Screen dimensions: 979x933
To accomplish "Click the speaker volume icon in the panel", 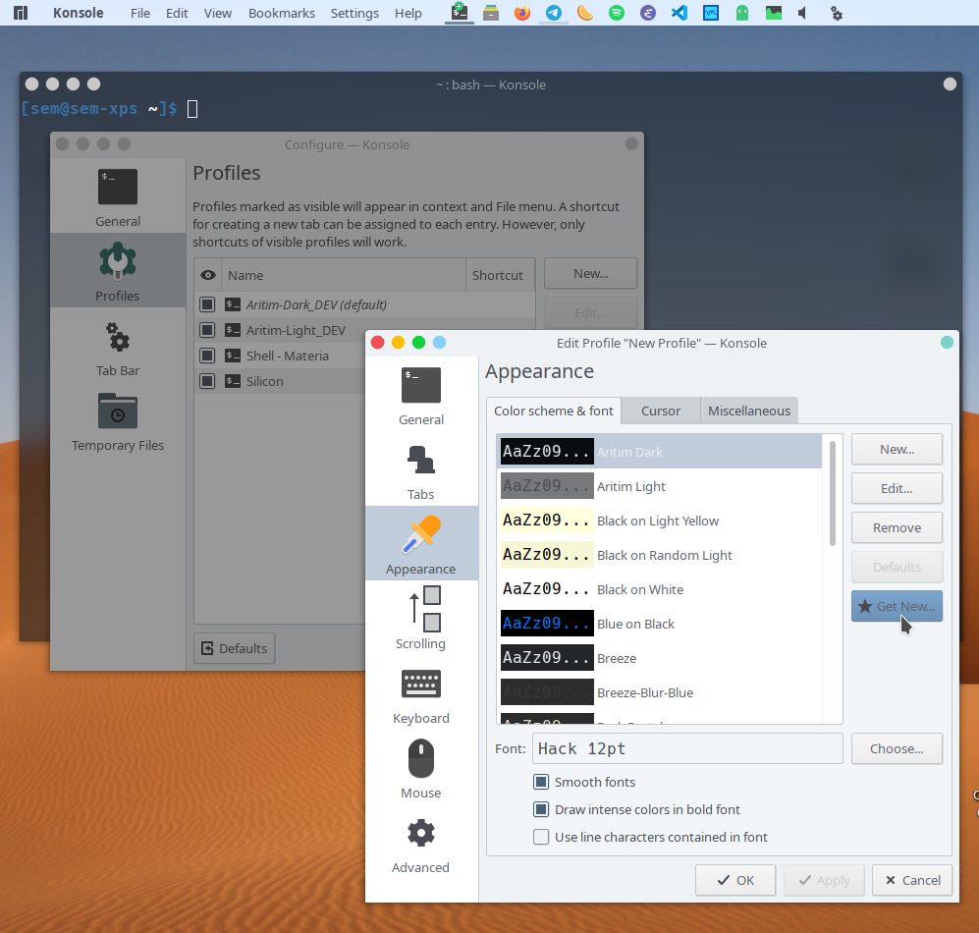I will coord(803,13).
